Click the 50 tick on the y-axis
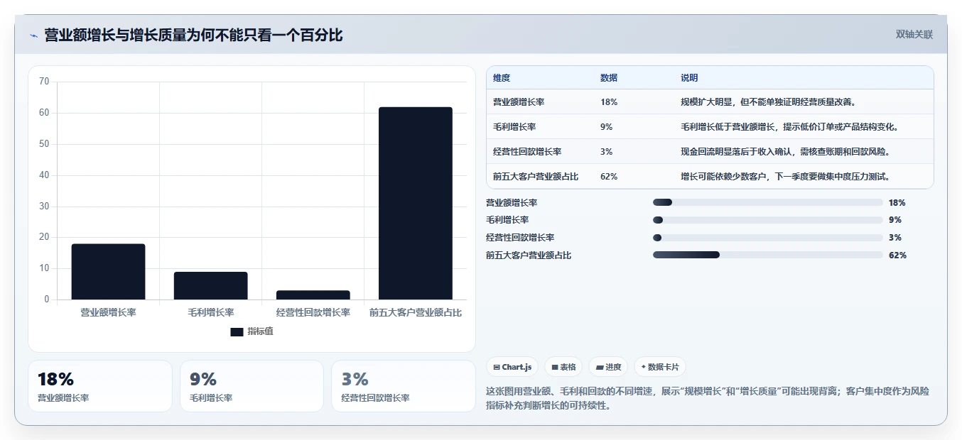Image resolution: width=962 pixels, height=440 pixels. point(44,144)
